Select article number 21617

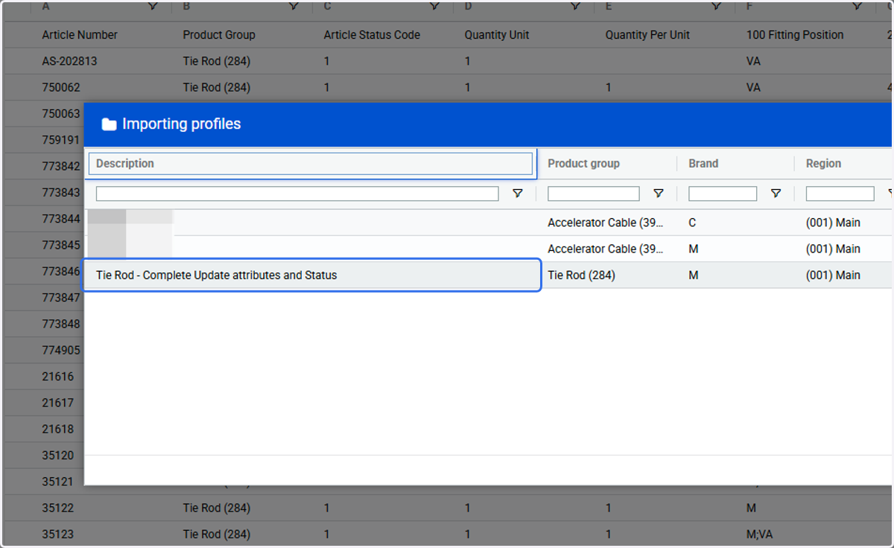click(58, 403)
